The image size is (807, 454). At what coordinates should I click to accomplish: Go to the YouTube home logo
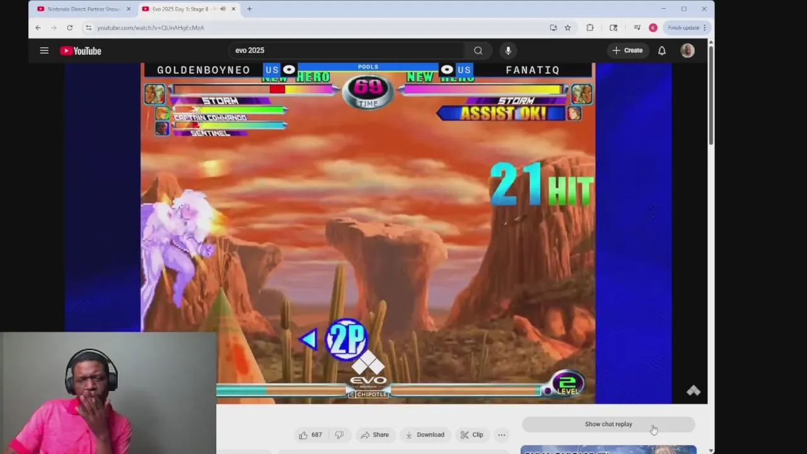(x=81, y=50)
